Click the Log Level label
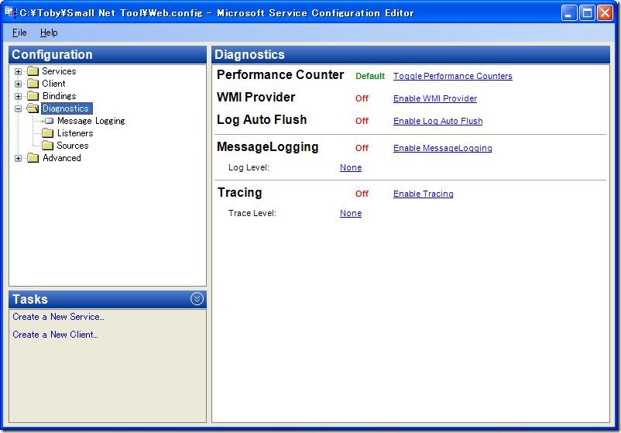Image resolution: width=621 pixels, height=433 pixels. coord(249,167)
